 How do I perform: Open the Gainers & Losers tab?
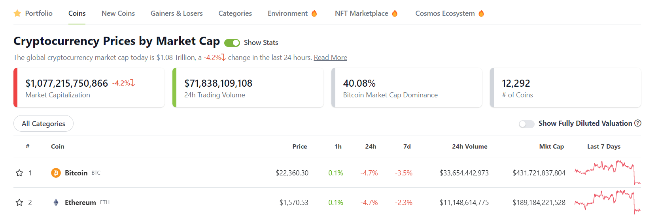coord(176,13)
